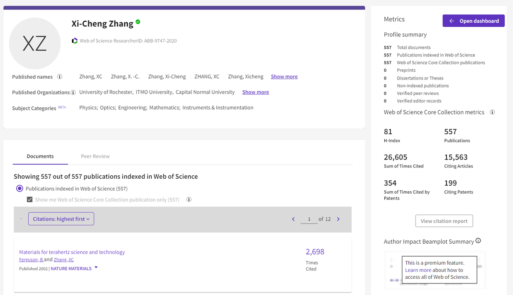Expand the NATURE MATERIALS journal dropdown arrow
The image size is (513, 295).
[x=96, y=268]
